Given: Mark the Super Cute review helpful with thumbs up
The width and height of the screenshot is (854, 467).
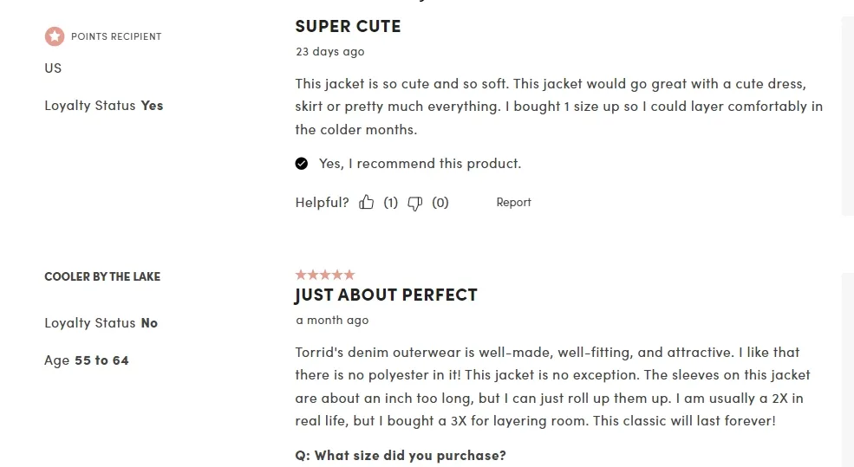Looking at the screenshot, I should pyautogui.click(x=366, y=203).
